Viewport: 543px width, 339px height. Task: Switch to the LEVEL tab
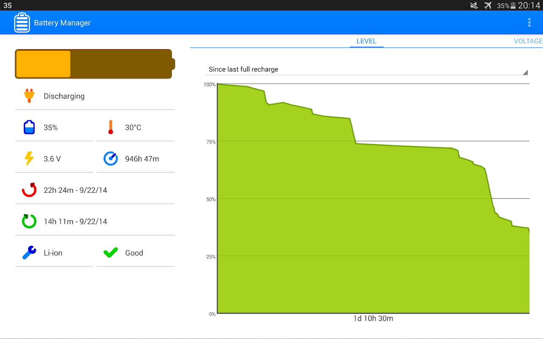pos(367,41)
